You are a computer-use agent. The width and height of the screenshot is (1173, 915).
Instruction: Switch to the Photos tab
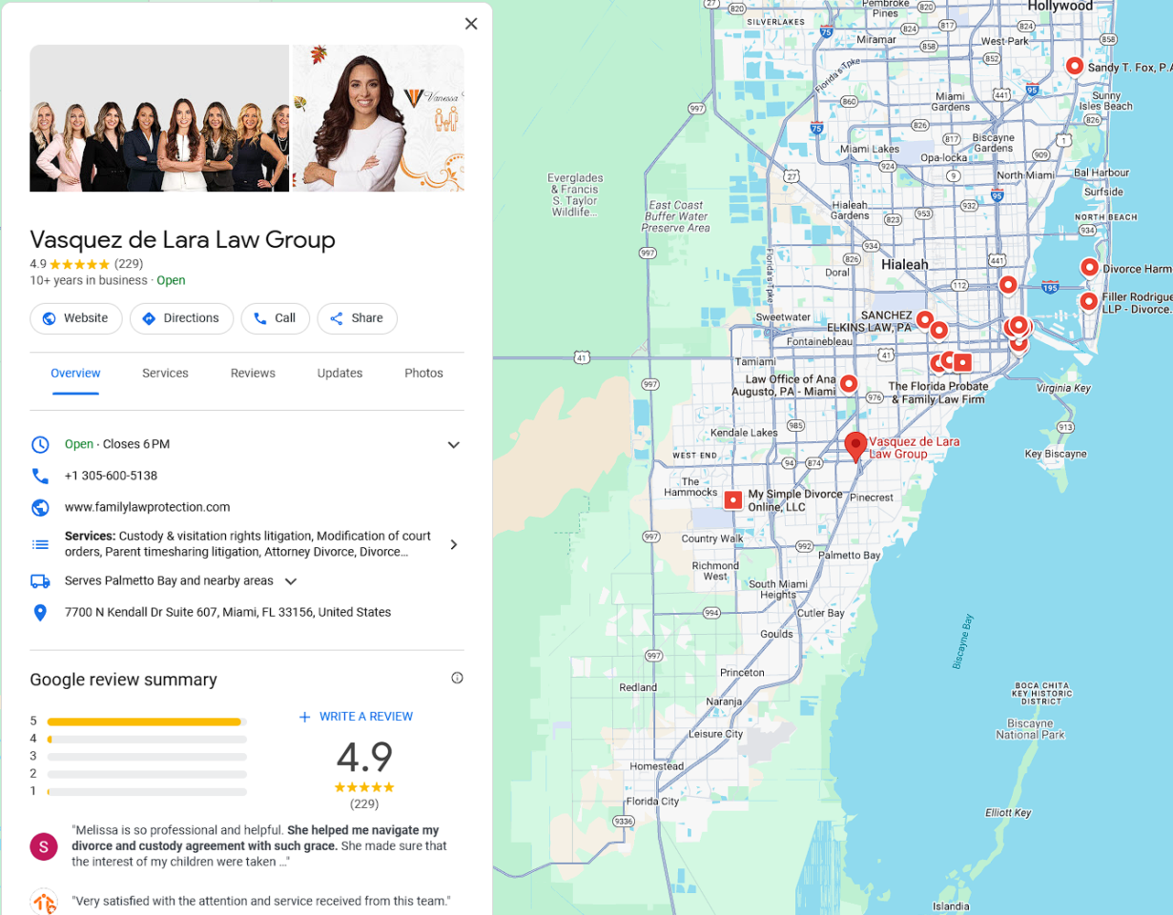423,373
